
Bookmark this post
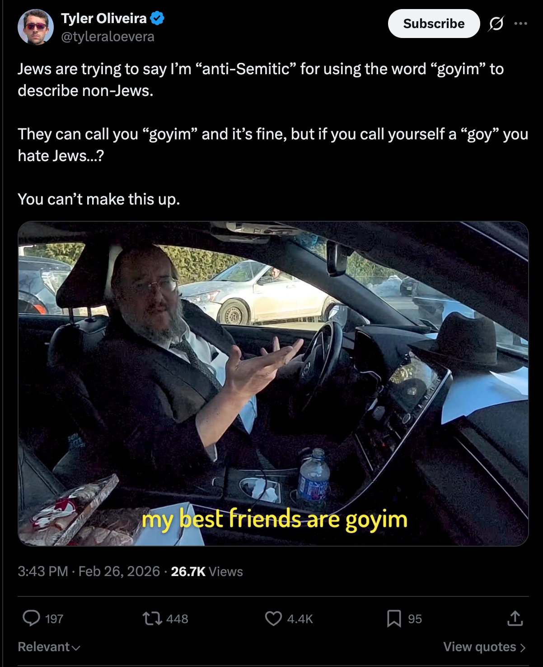point(394,618)
